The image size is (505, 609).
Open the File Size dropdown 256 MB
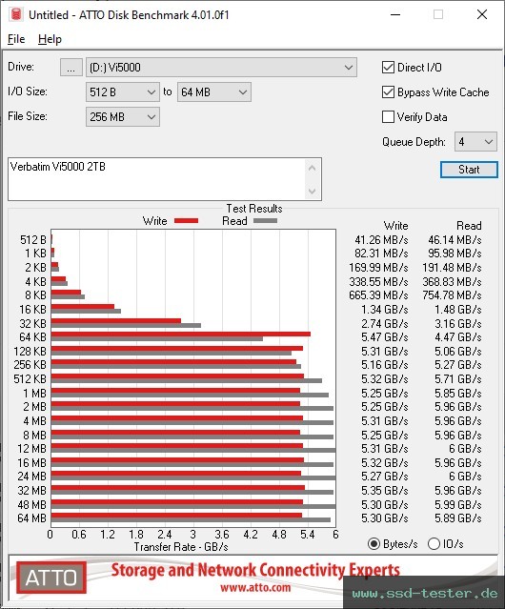[123, 117]
